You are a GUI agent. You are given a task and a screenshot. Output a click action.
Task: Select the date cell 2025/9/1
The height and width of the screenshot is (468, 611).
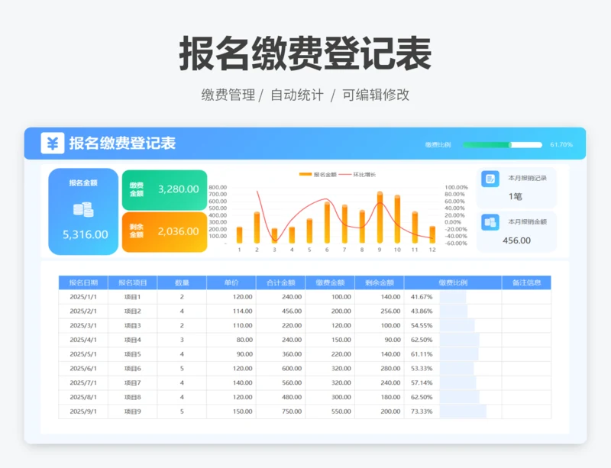83,412
